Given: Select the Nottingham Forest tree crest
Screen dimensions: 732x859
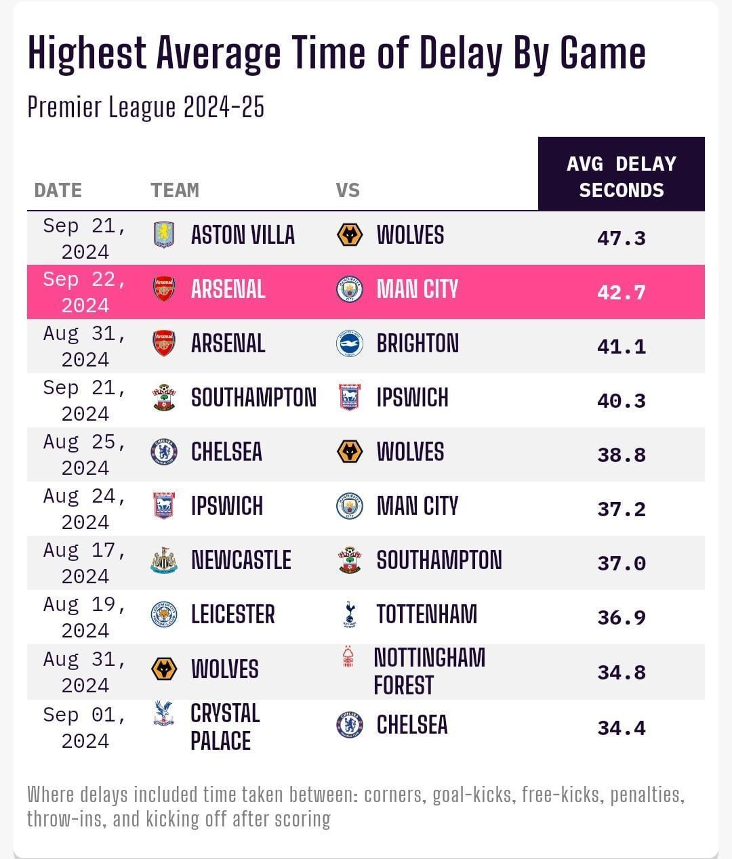Looking at the screenshot, I should coord(348,656).
